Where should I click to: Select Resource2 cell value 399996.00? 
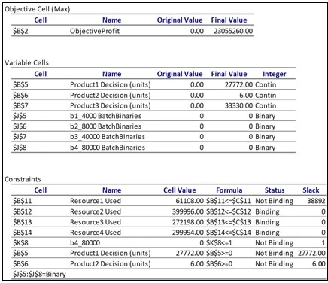(x=188, y=211)
